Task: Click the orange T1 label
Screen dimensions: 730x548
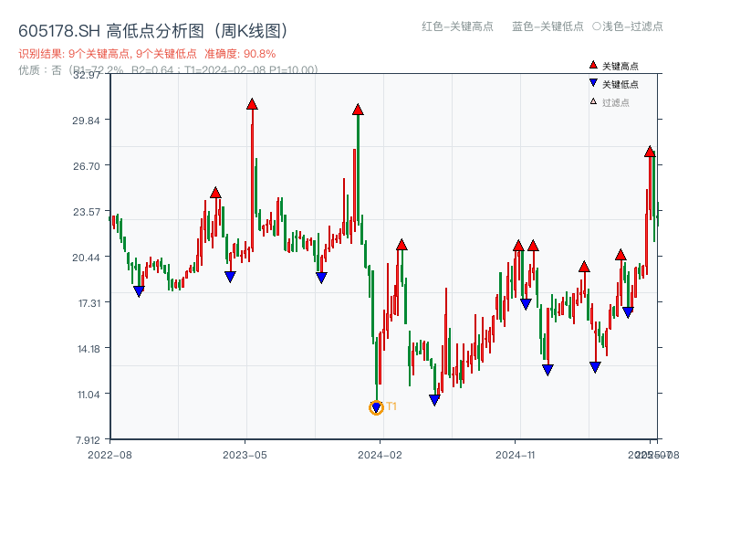Action: point(391,406)
